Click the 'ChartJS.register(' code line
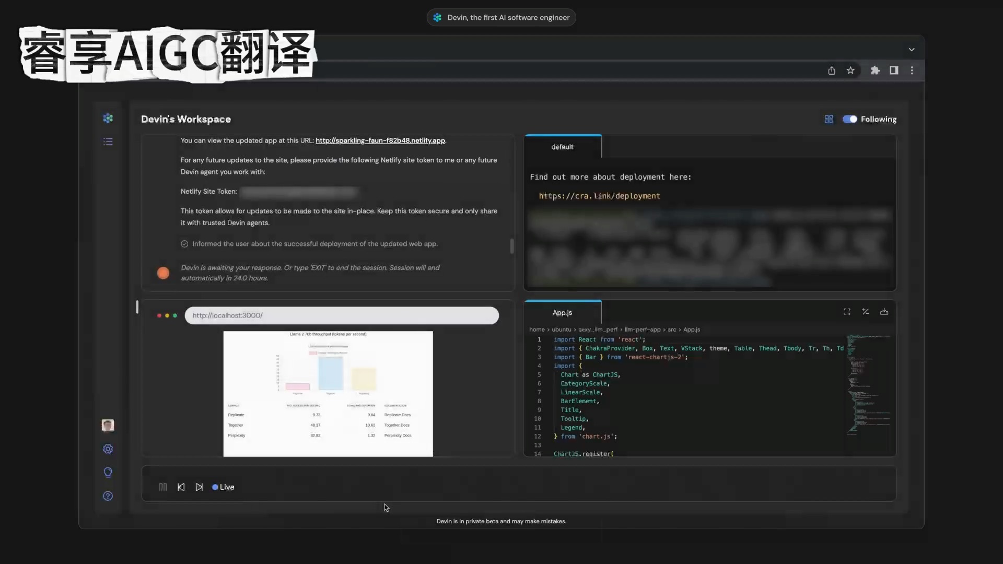This screenshot has width=1003, height=564. (584, 454)
